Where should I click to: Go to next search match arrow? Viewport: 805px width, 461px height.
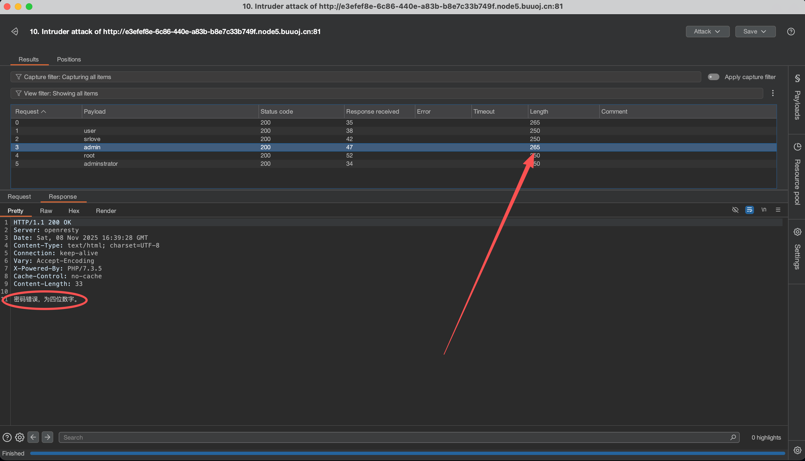(x=47, y=437)
